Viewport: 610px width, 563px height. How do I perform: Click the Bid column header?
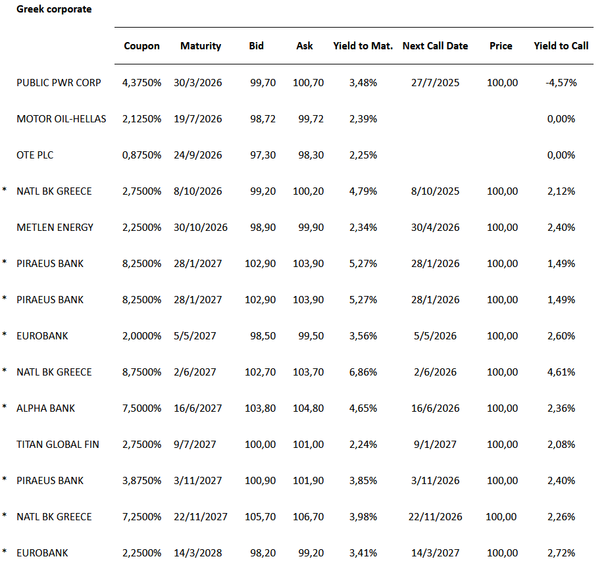click(x=256, y=46)
